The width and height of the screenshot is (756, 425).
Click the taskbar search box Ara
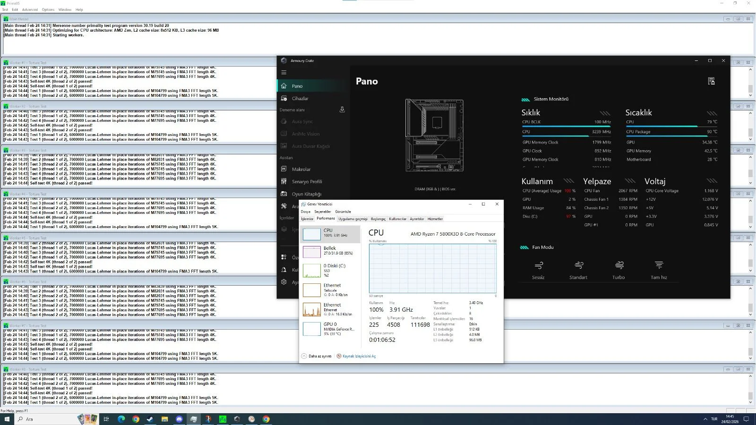[x=46, y=419]
